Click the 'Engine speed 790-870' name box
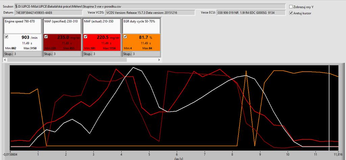The height and width of the screenshot is (160, 346). [x=23, y=26]
